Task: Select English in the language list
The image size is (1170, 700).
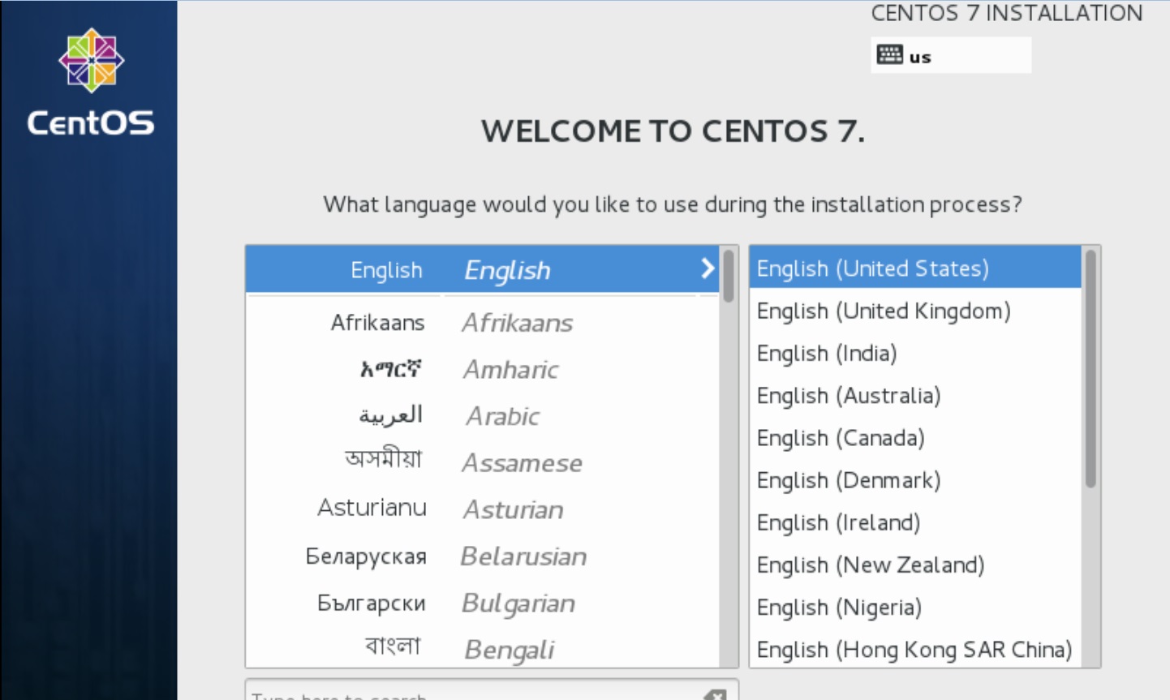Action: (482, 269)
